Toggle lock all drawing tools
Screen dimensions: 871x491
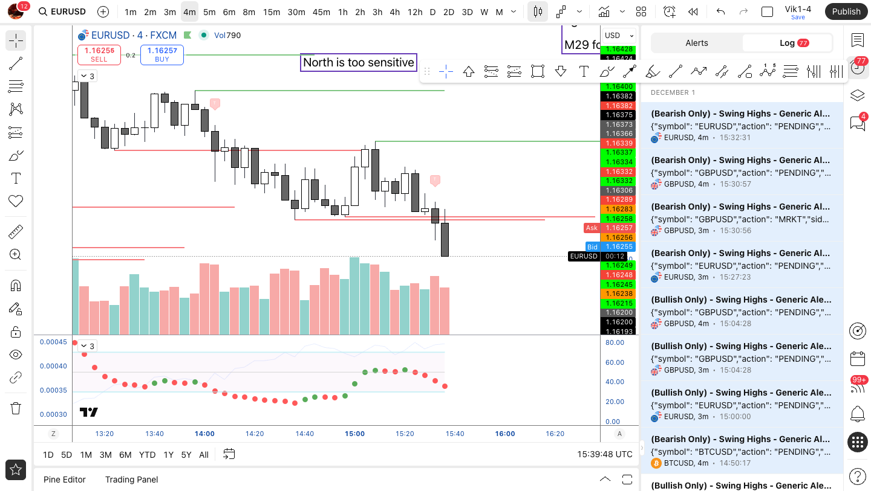click(16, 332)
